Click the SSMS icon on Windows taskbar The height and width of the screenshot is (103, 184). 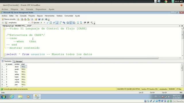(37, 97)
